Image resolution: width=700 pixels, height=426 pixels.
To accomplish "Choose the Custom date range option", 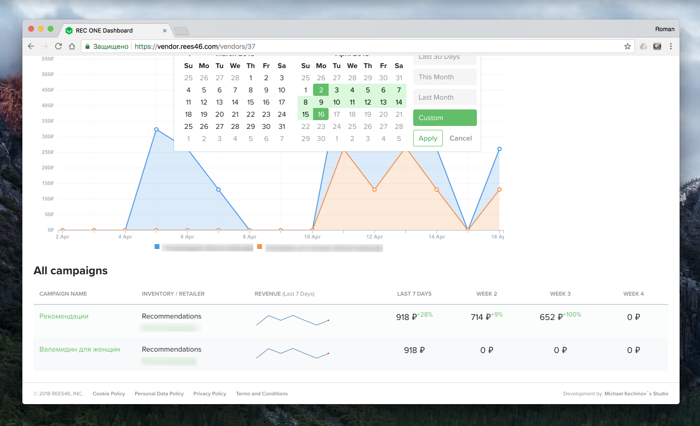I will coord(445,118).
